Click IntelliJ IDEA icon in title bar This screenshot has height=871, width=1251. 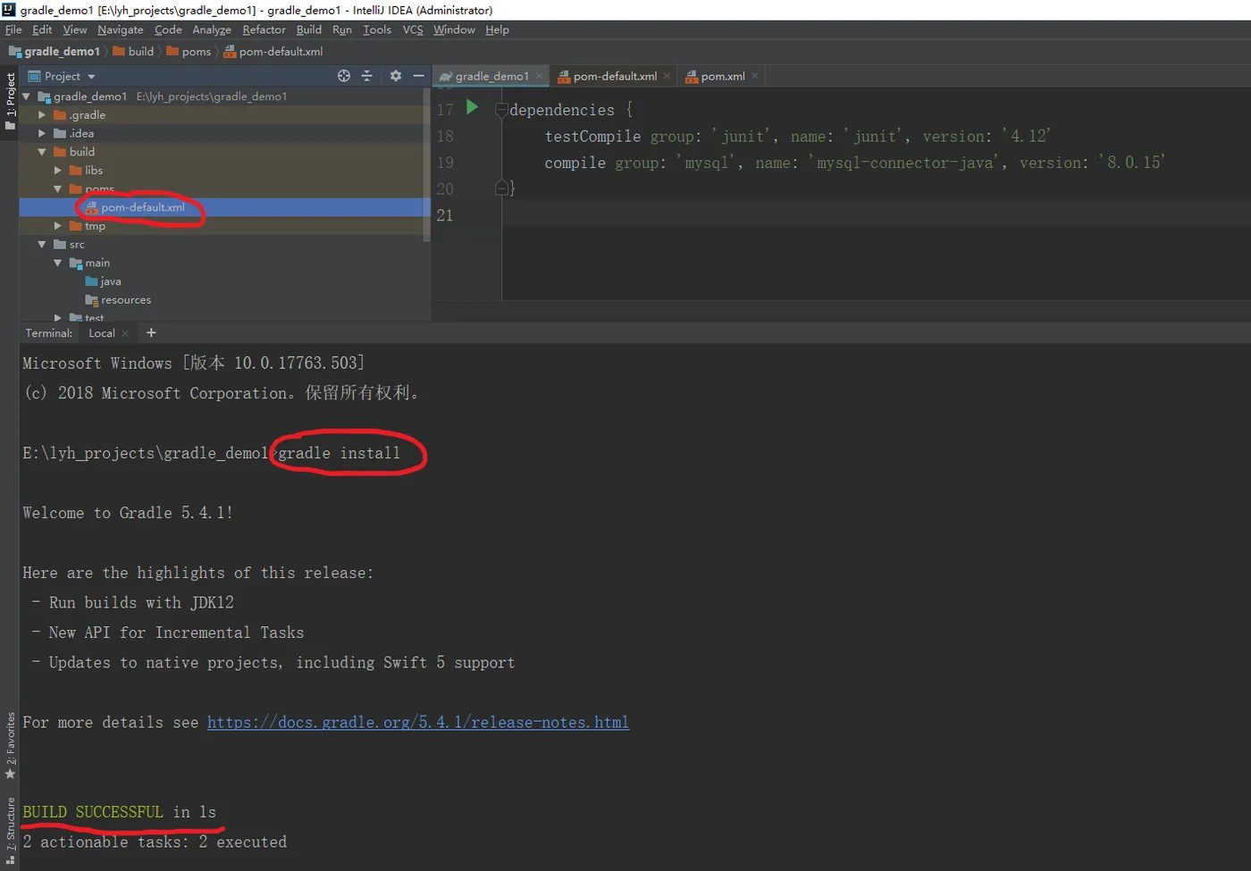click(x=9, y=10)
